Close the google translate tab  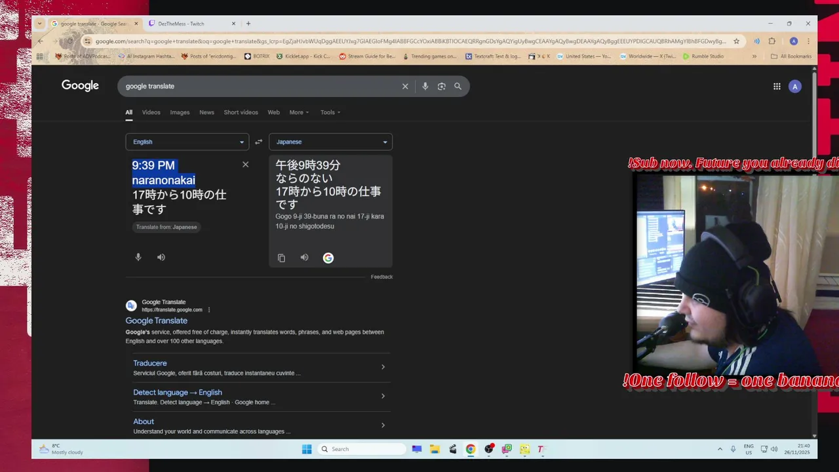136,24
